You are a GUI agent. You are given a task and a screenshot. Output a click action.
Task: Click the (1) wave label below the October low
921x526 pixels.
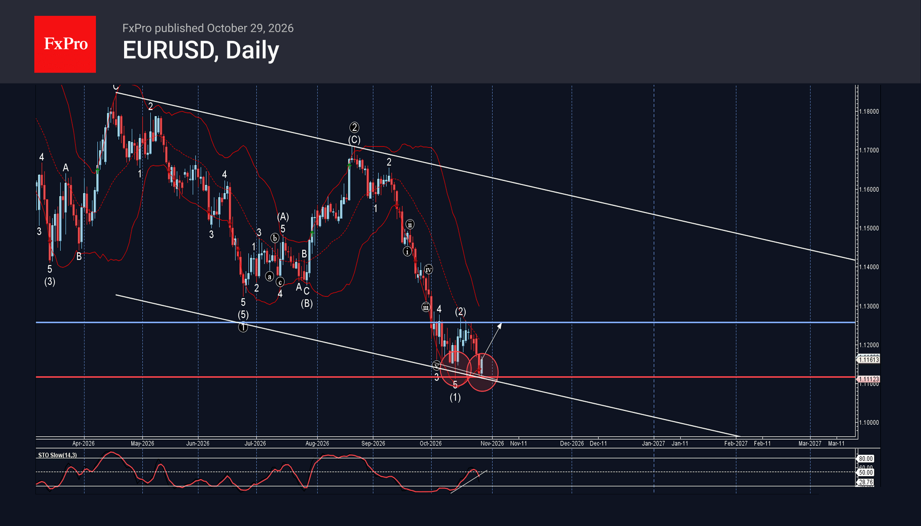coord(455,397)
